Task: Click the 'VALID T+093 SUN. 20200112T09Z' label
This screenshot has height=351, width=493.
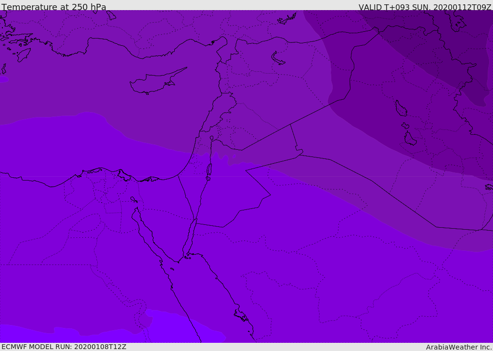Action: click(425, 7)
